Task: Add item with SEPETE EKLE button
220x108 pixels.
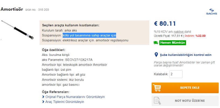Action: pyautogui.click(x=185, y=88)
